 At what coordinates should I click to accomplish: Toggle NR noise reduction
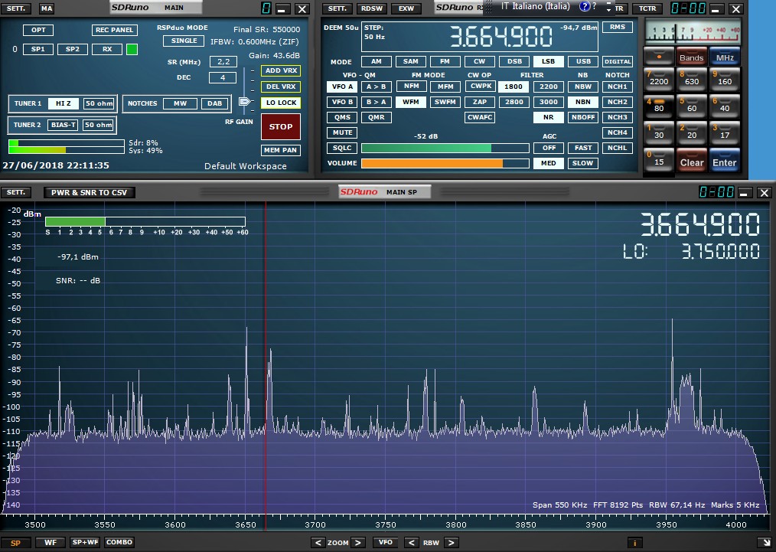[549, 117]
